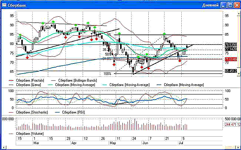The height and width of the screenshot is (150, 241).
Task: Click the date 11 on time axis
Action: (118, 138)
